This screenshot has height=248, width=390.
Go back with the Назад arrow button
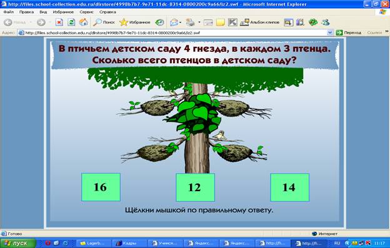coord(14,22)
